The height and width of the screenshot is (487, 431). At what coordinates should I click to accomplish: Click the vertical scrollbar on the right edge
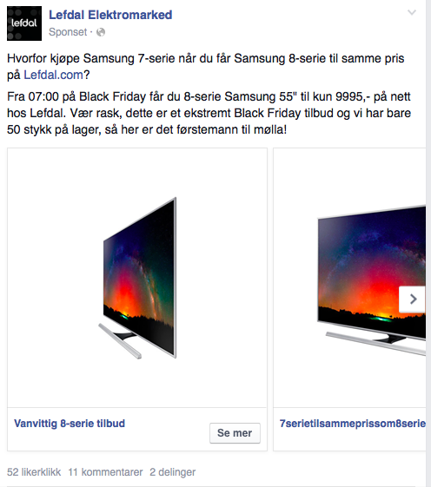428,243
